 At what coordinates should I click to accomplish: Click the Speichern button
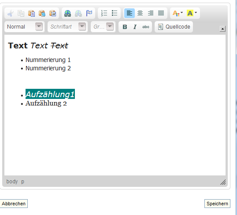click(x=217, y=204)
